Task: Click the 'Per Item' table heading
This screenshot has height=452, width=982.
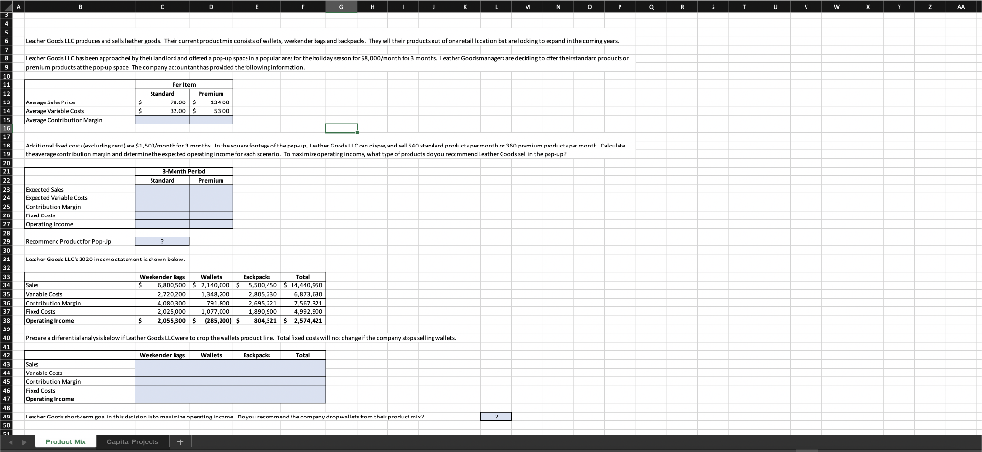Action: pyautogui.click(x=183, y=84)
